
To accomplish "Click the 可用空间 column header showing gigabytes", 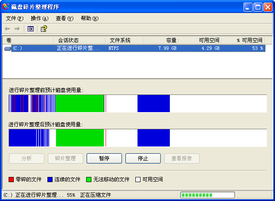I will [200, 40].
